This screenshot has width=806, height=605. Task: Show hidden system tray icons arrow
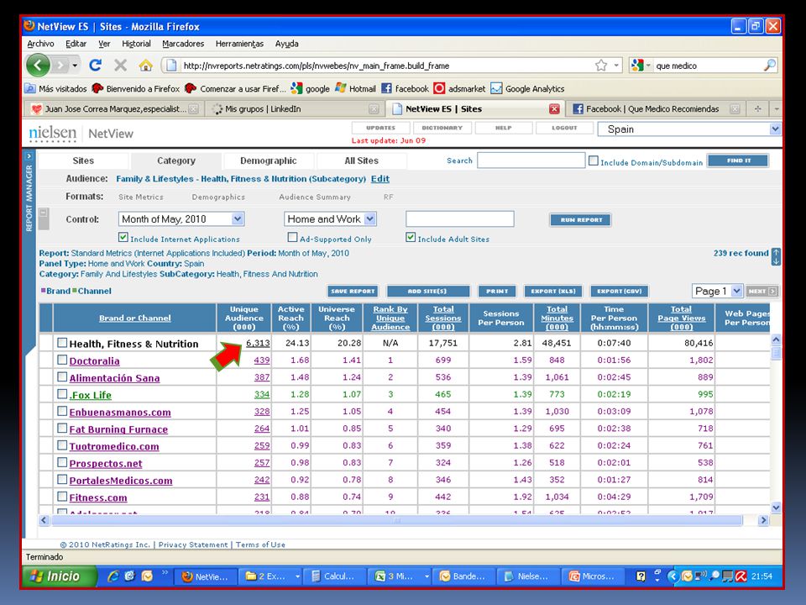pyautogui.click(x=673, y=576)
